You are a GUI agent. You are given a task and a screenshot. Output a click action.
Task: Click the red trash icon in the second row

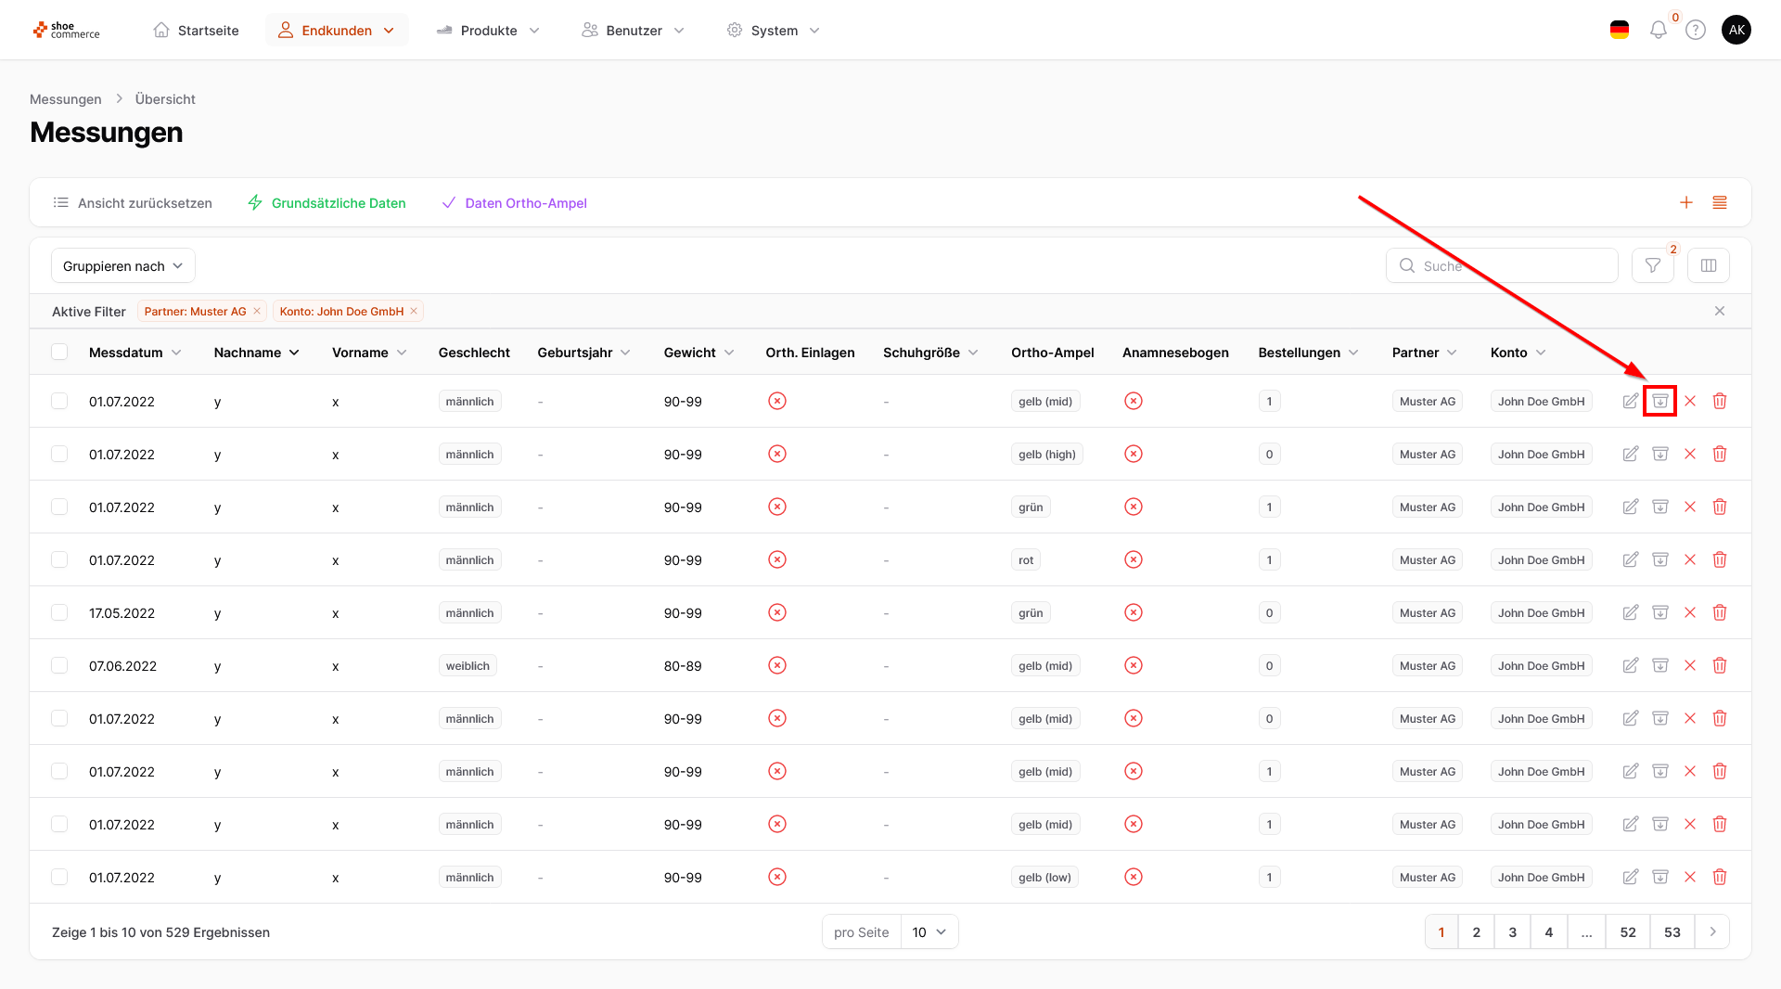coord(1719,454)
